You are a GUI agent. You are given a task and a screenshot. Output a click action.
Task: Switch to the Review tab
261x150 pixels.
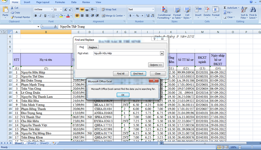click(86, 2)
